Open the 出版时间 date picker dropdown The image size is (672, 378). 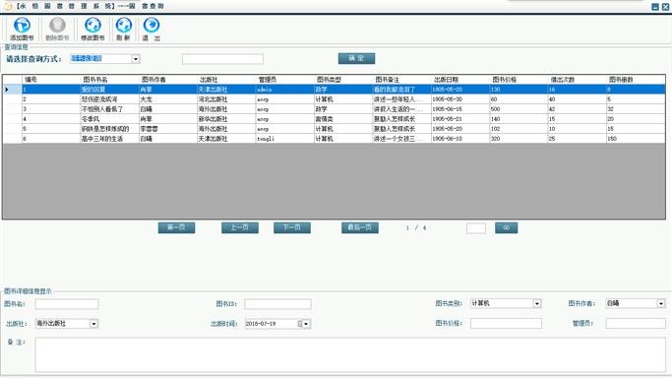306,324
